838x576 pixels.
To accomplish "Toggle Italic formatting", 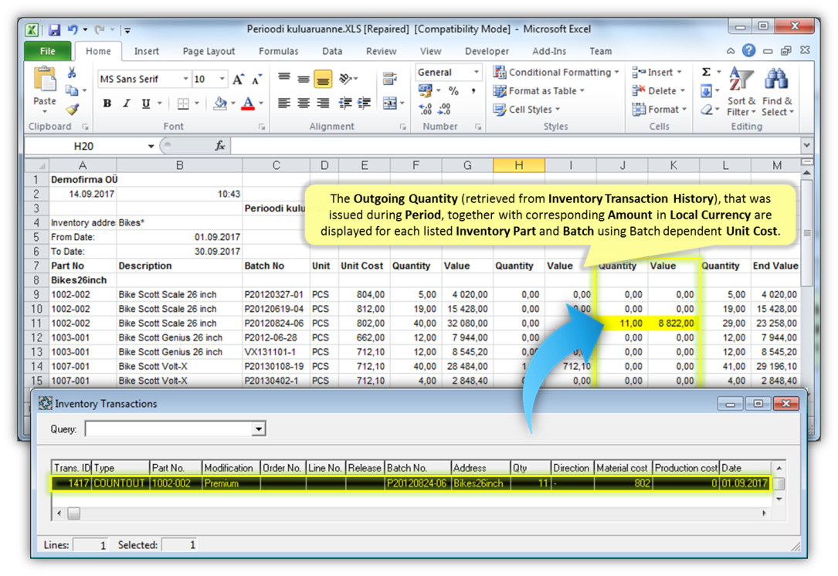I will (x=127, y=103).
